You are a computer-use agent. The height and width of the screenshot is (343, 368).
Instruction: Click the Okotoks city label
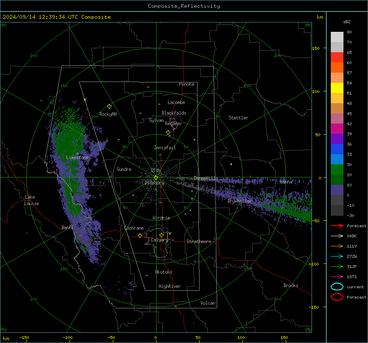coord(164,272)
